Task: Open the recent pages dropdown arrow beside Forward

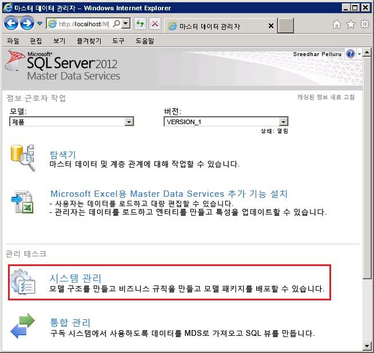Action: pos(39,23)
